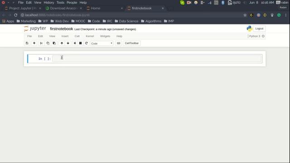Open the Jupyter View menu
The image size is (290, 163).
click(52, 36)
